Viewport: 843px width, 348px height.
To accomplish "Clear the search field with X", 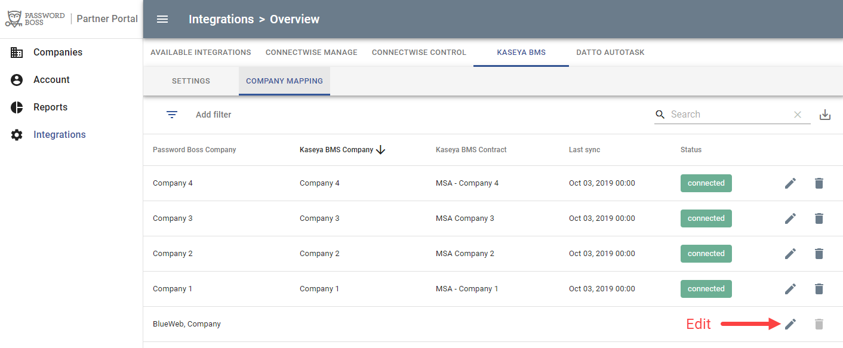I will (798, 115).
